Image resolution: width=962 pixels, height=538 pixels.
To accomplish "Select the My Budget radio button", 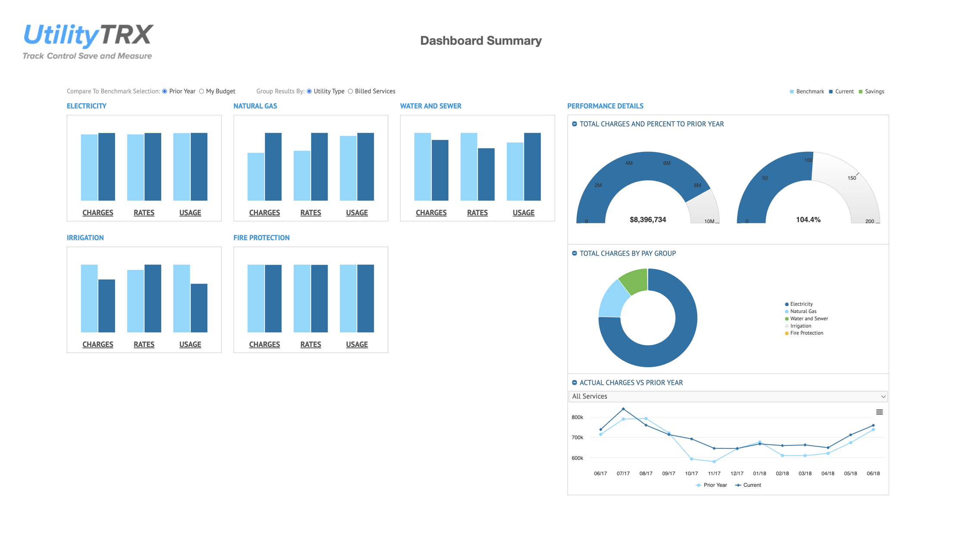I will 201,91.
